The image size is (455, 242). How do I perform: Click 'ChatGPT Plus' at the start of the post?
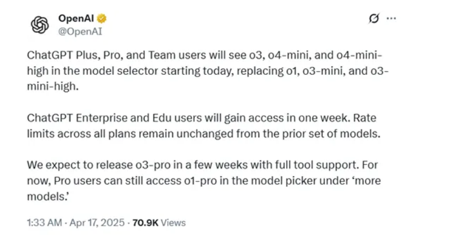64,55
